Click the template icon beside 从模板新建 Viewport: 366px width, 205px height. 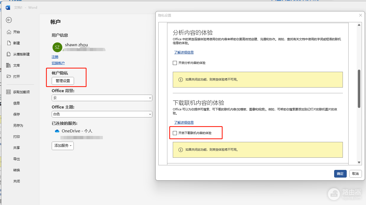(9, 54)
